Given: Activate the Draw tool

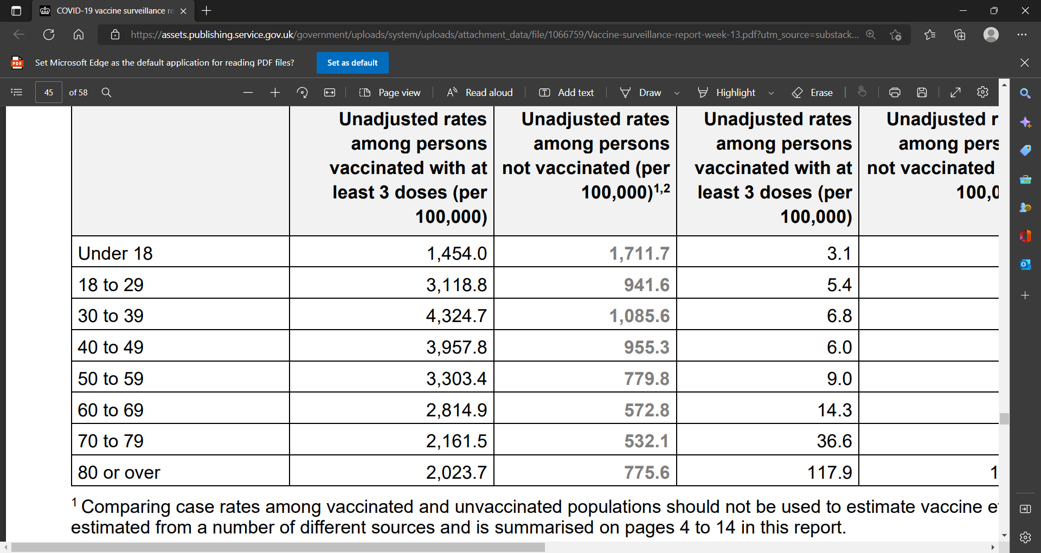Looking at the screenshot, I should (x=641, y=93).
